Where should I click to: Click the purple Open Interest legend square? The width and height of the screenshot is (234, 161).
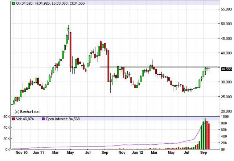click(x=43, y=119)
